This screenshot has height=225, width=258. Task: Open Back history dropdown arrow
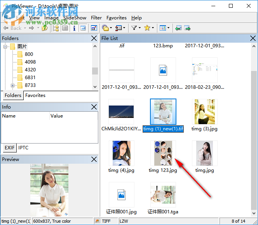[25, 28]
